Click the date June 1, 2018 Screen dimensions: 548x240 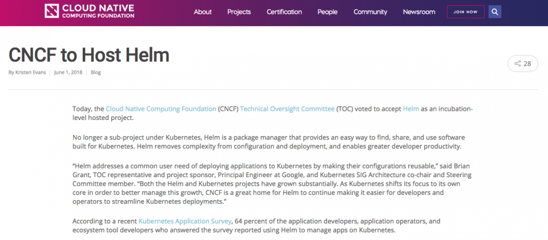click(68, 73)
